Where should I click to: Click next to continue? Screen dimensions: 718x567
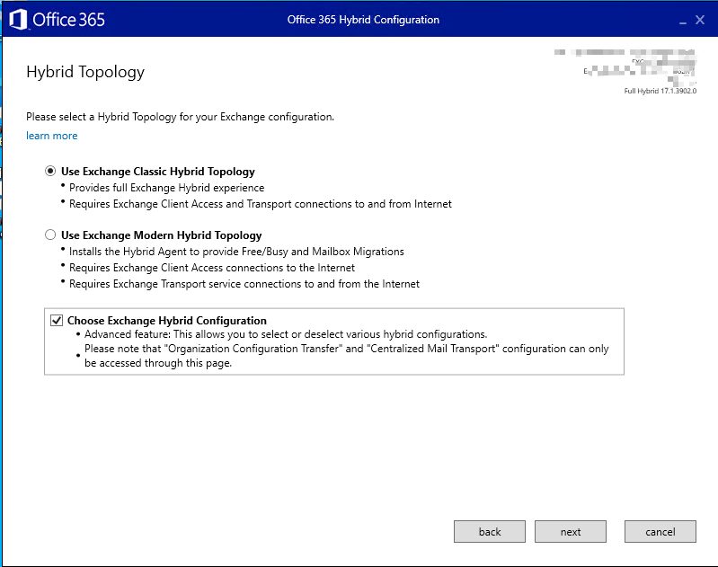pyautogui.click(x=571, y=531)
